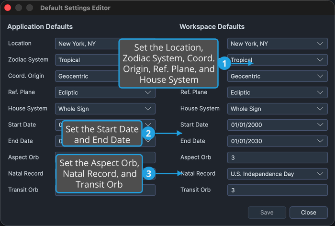Click Application Defaults House System label
335x226 pixels.
tap(28, 108)
